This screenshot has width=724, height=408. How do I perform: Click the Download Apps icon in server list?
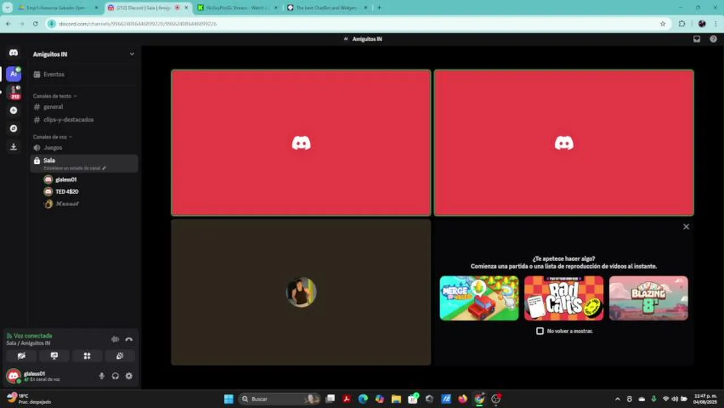tap(14, 147)
